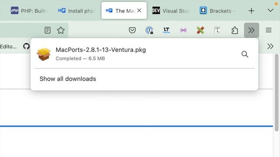Switch to PHP: Built tab

click(x=29, y=10)
